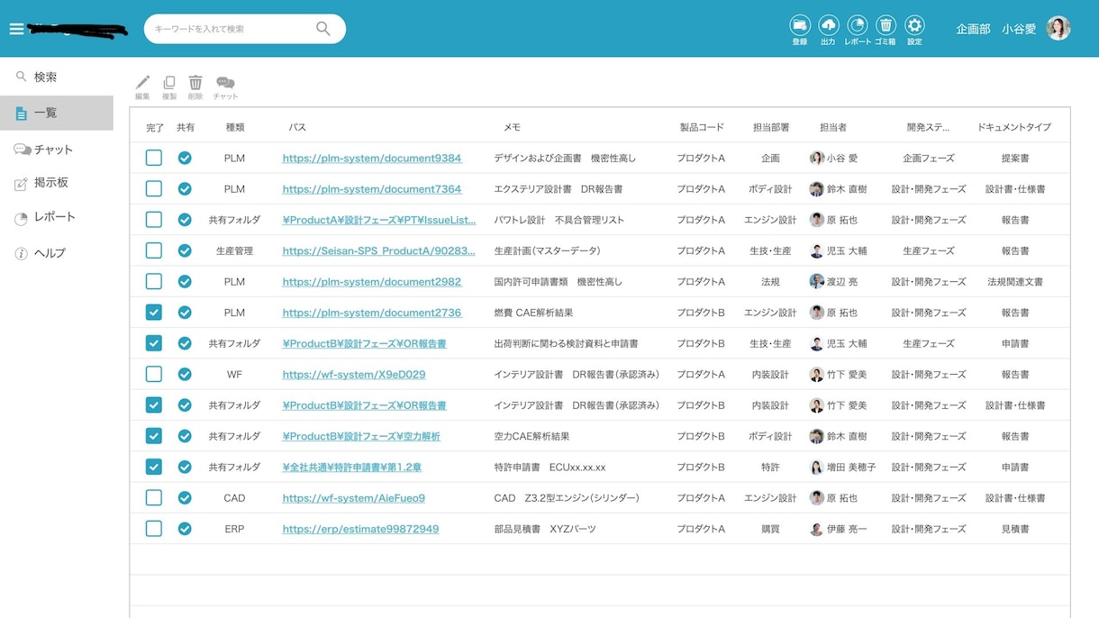Click shared check icon for X9eD029 row
This screenshot has width=1099, height=618.
pos(185,374)
